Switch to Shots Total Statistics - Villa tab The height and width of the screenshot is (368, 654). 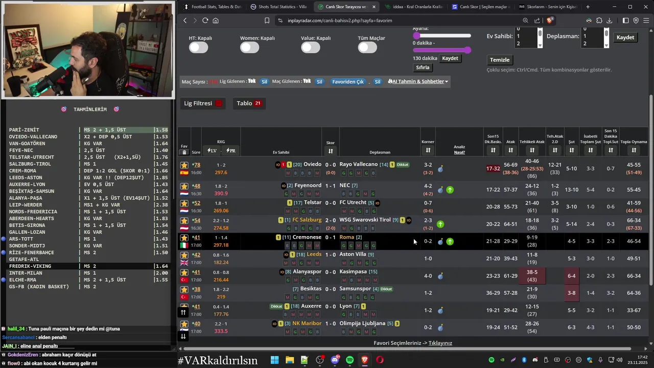[279, 7]
